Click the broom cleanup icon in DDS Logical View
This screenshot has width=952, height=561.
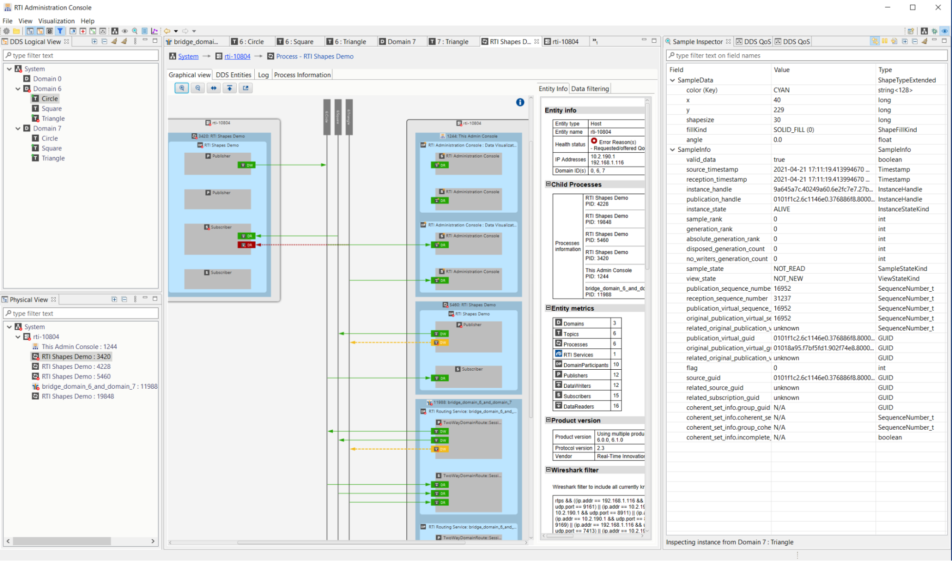tap(114, 41)
